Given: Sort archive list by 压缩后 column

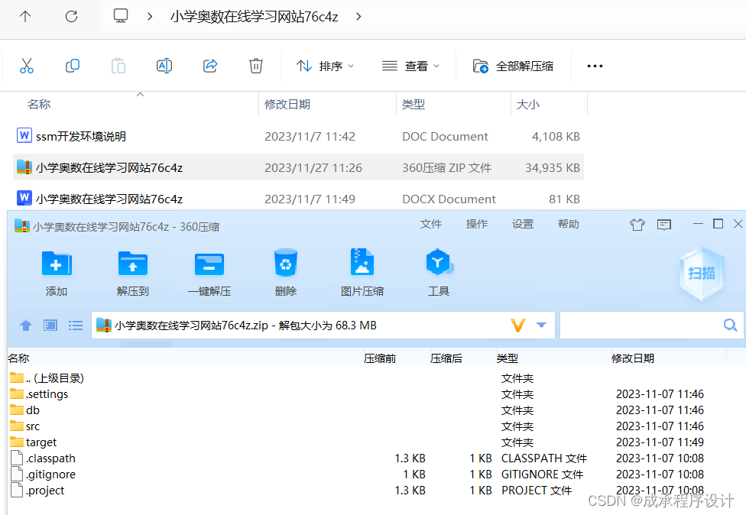Looking at the screenshot, I should coord(446,358).
